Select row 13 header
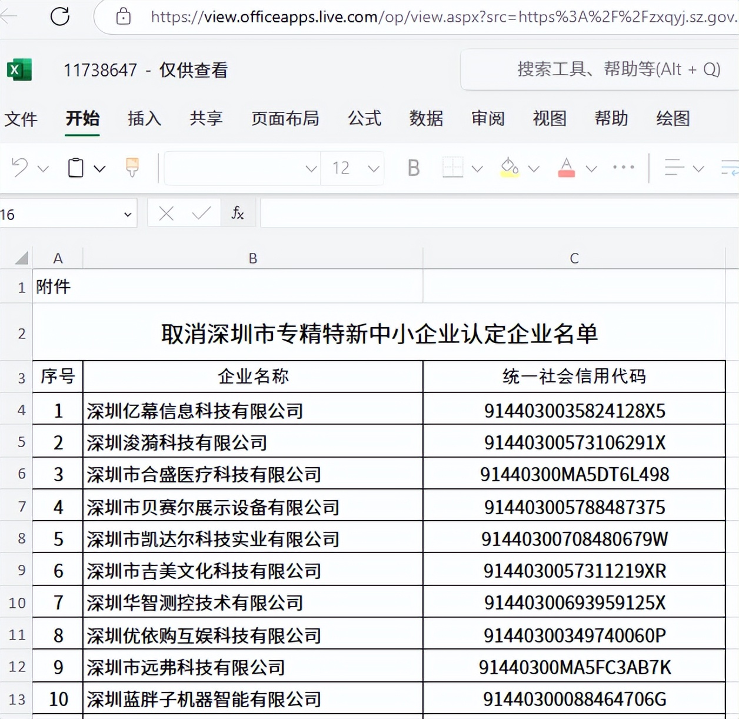Image resolution: width=739 pixels, height=719 pixels. 16,700
